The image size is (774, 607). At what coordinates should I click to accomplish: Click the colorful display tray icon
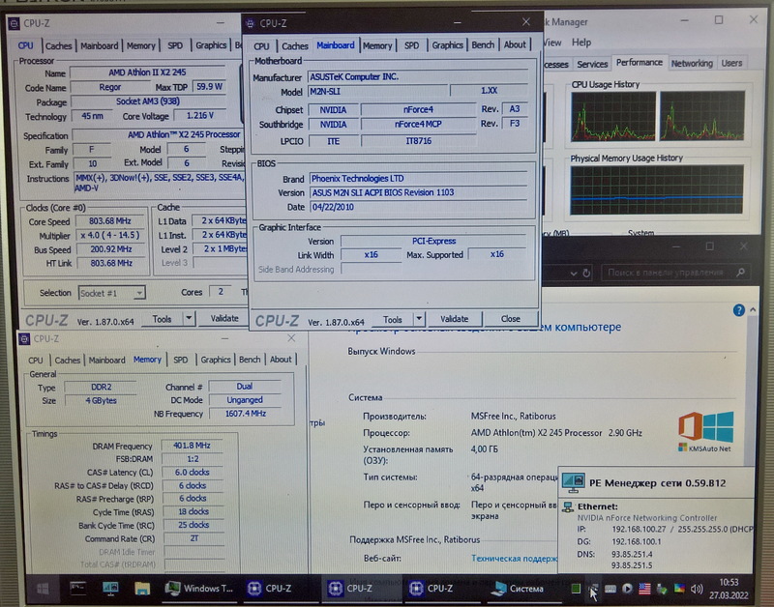679,589
